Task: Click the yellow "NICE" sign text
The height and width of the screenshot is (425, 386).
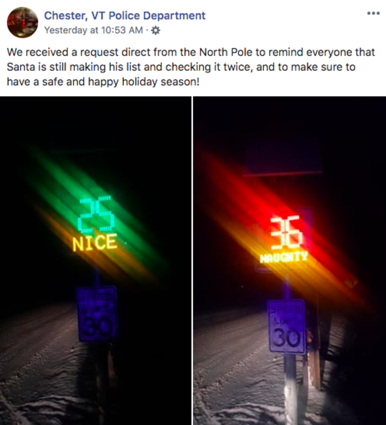Action: (95, 242)
